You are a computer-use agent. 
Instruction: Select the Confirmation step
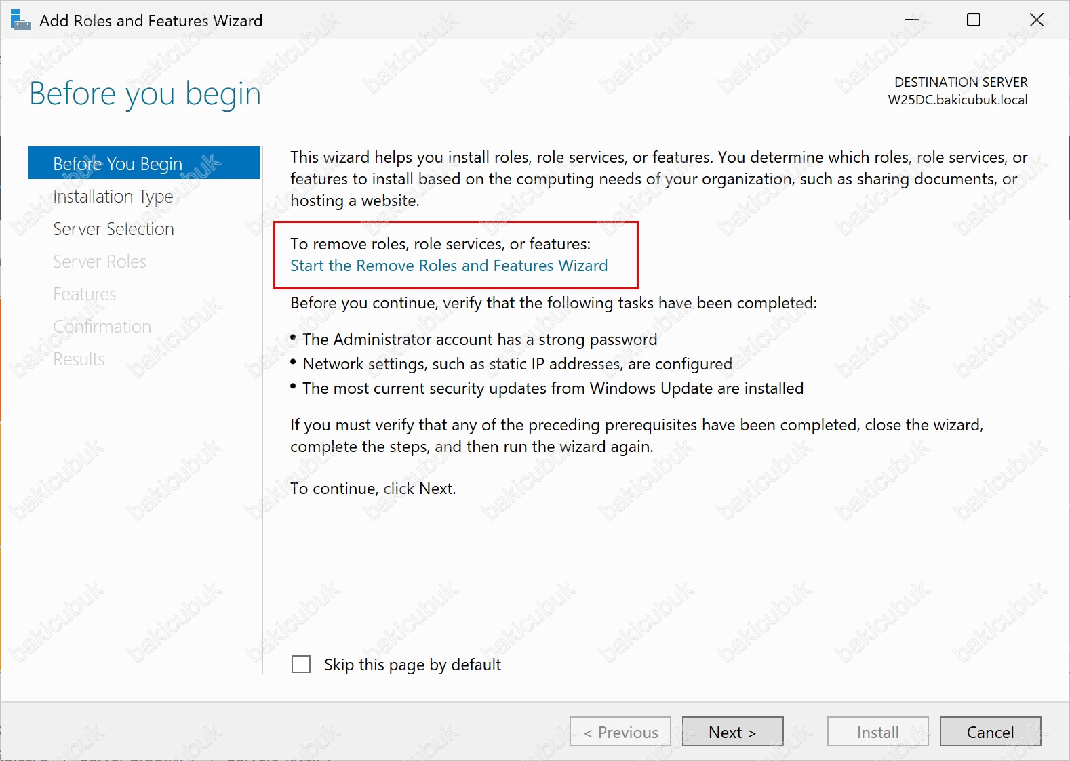click(102, 327)
